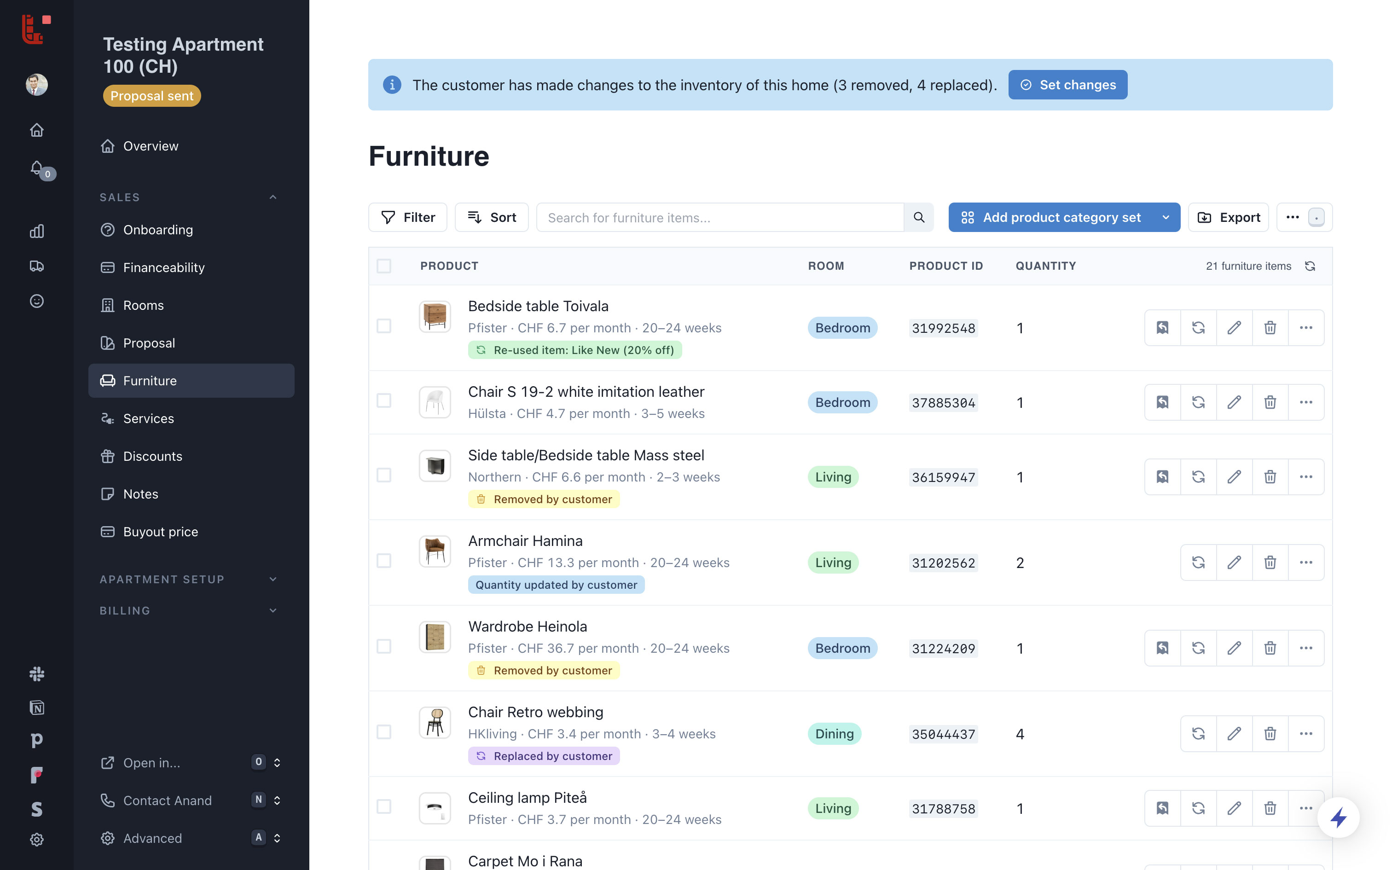This screenshot has width=1392, height=870.
Task: Click the search magnifier icon
Action: pyautogui.click(x=919, y=217)
